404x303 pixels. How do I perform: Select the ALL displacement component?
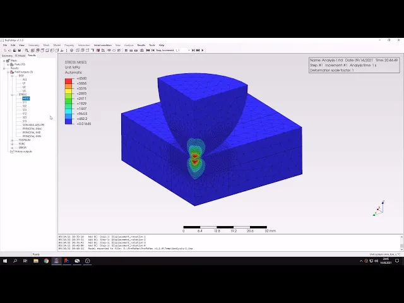[25, 80]
